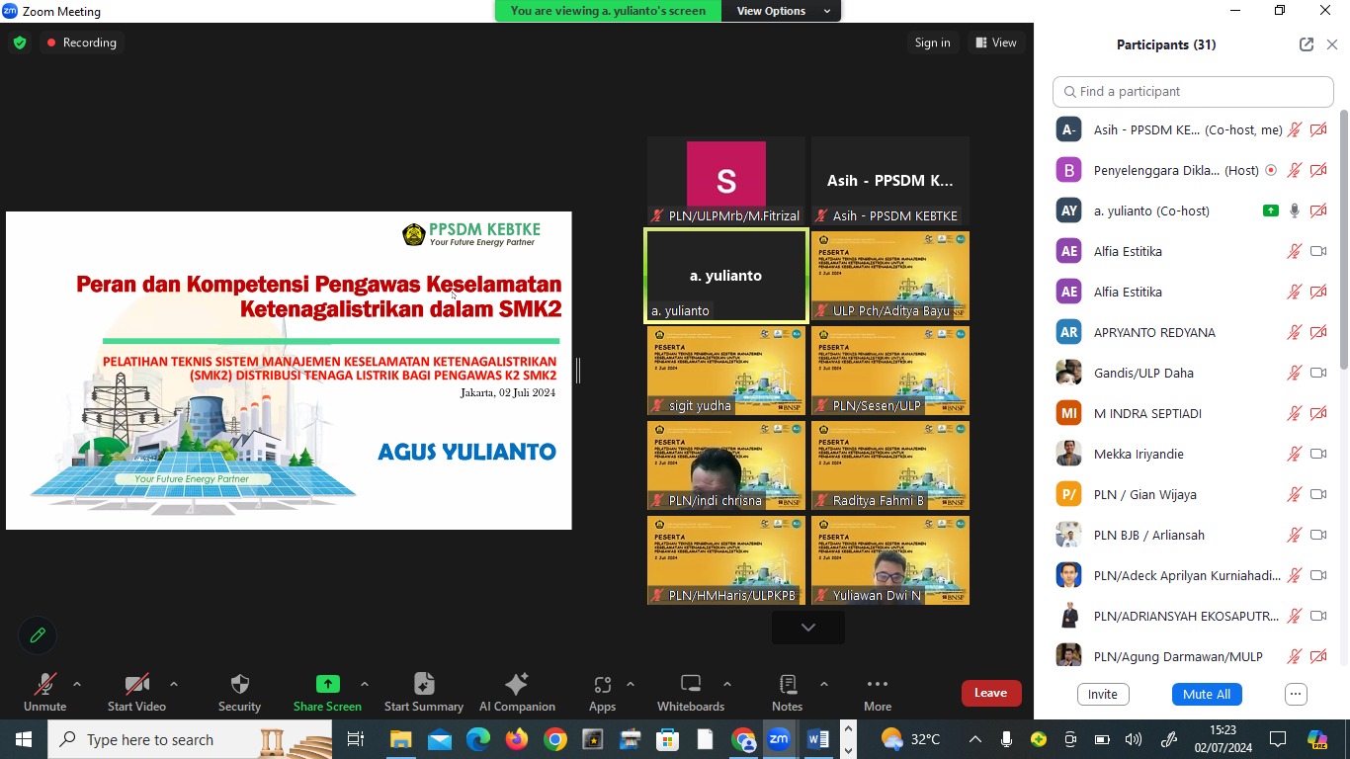Open the Mail app from taskbar

pos(439,739)
